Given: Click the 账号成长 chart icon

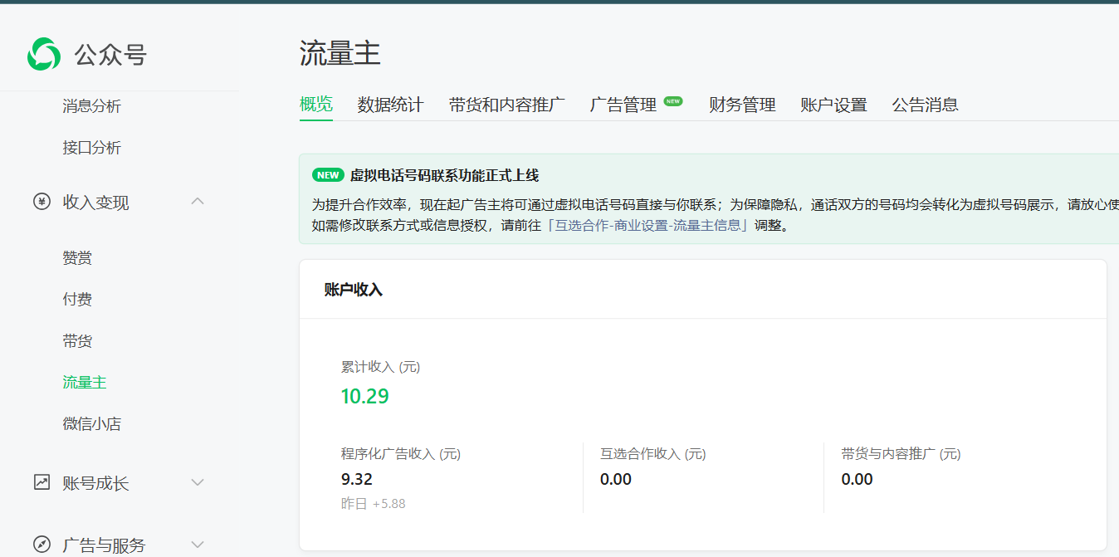Looking at the screenshot, I should [x=42, y=482].
